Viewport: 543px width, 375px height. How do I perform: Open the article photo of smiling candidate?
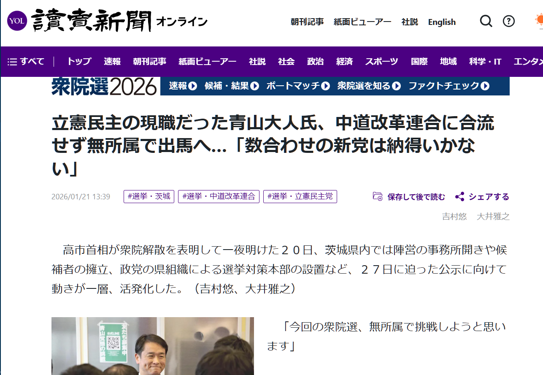coord(152,346)
